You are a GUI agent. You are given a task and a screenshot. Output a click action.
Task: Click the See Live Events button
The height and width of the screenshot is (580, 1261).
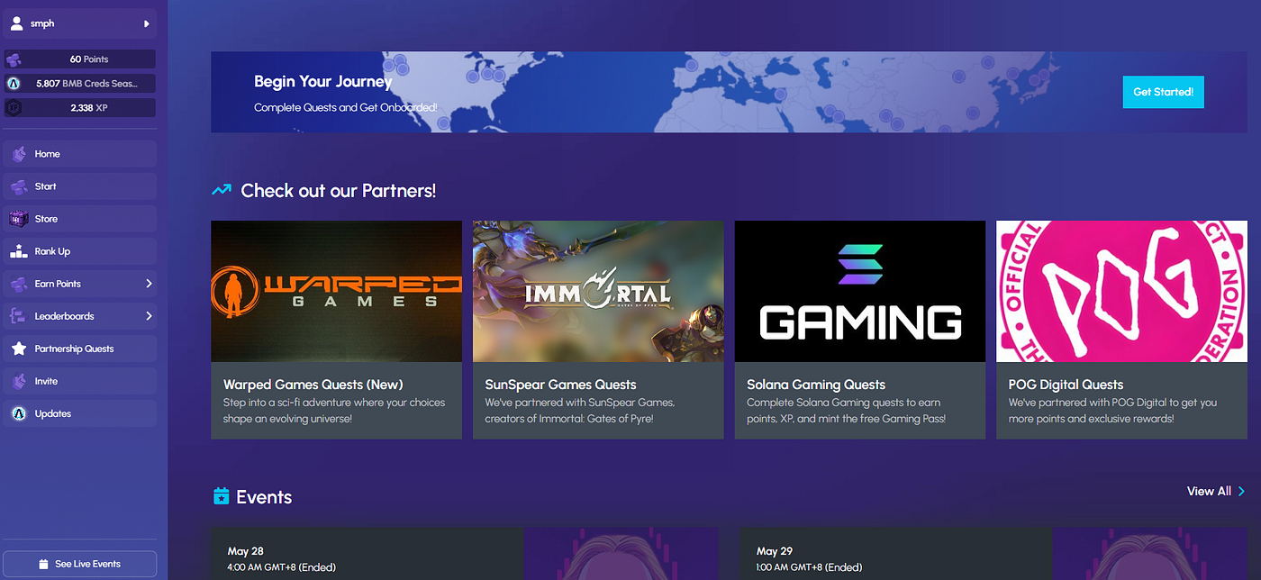click(x=79, y=564)
